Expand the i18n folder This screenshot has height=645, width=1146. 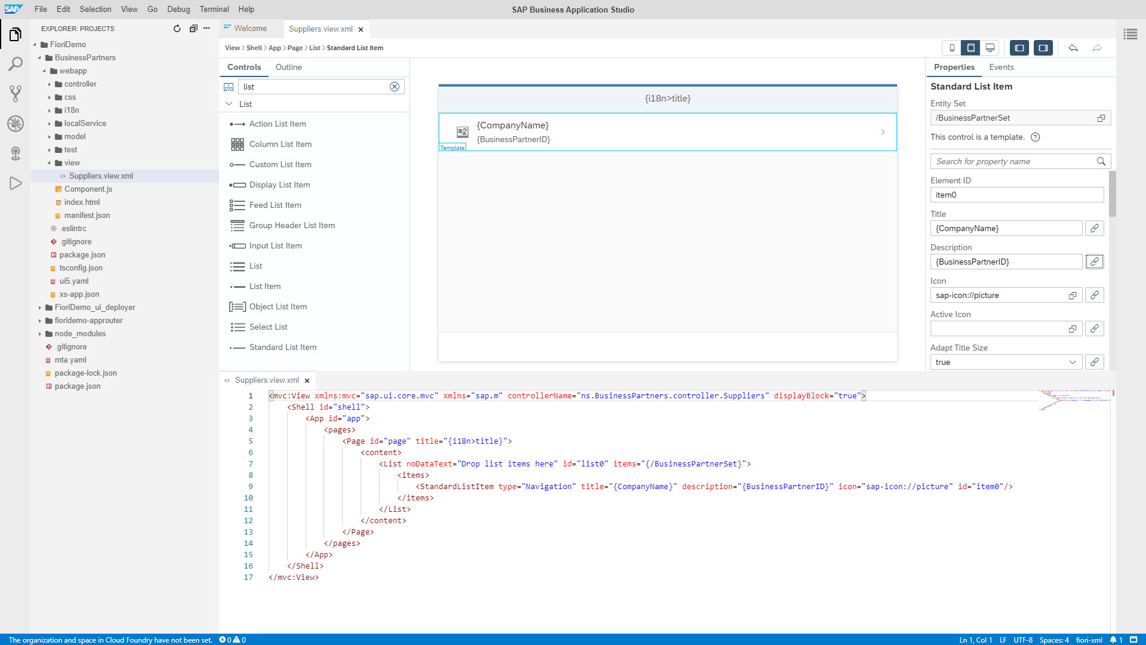pos(49,110)
